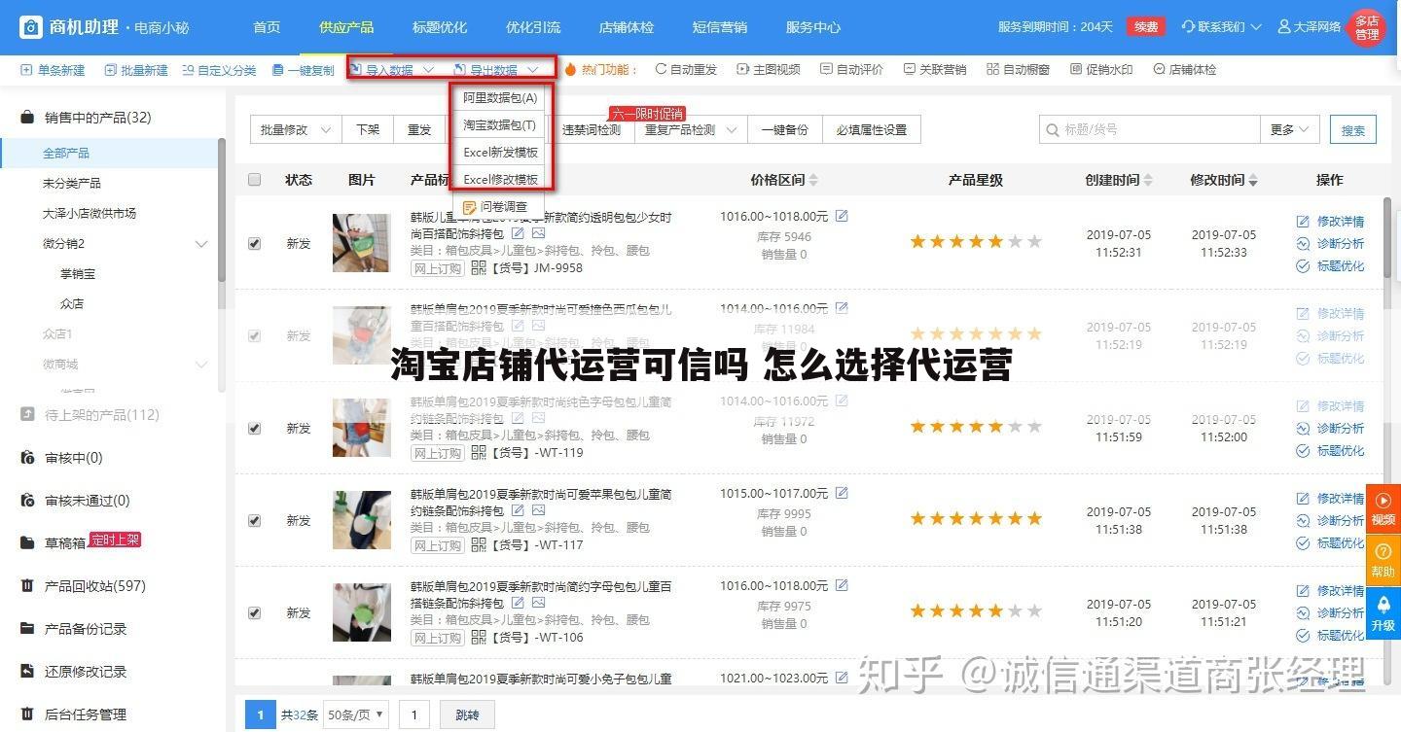Expand the 更多 dropdown near search
This screenshot has height=732, width=1401.
(x=1289, y=128)
